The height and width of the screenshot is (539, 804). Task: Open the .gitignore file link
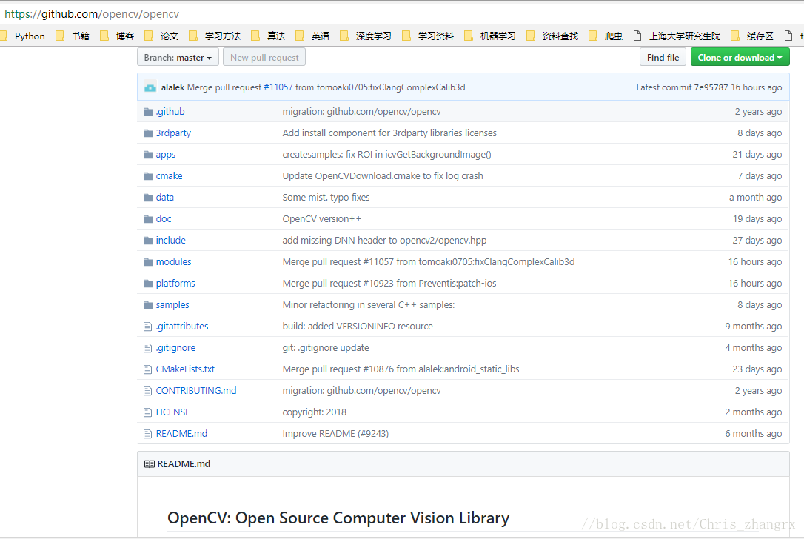176,348
